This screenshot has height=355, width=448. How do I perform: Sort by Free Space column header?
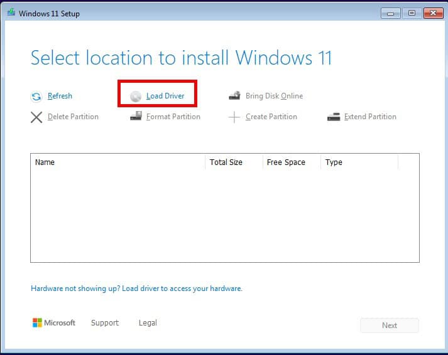coord(292,162)
